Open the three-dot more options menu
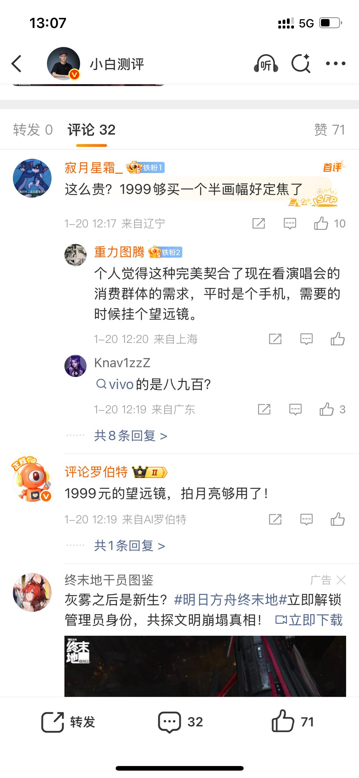The width and height of the screenshot is (359, 778). 335,64
